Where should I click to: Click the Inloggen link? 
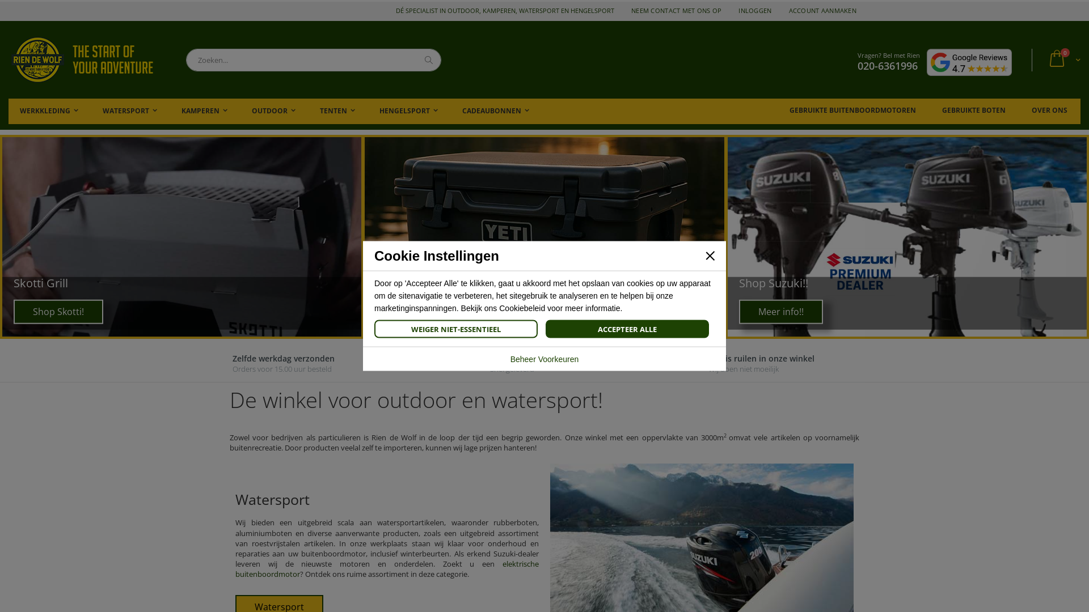[755, 11]
